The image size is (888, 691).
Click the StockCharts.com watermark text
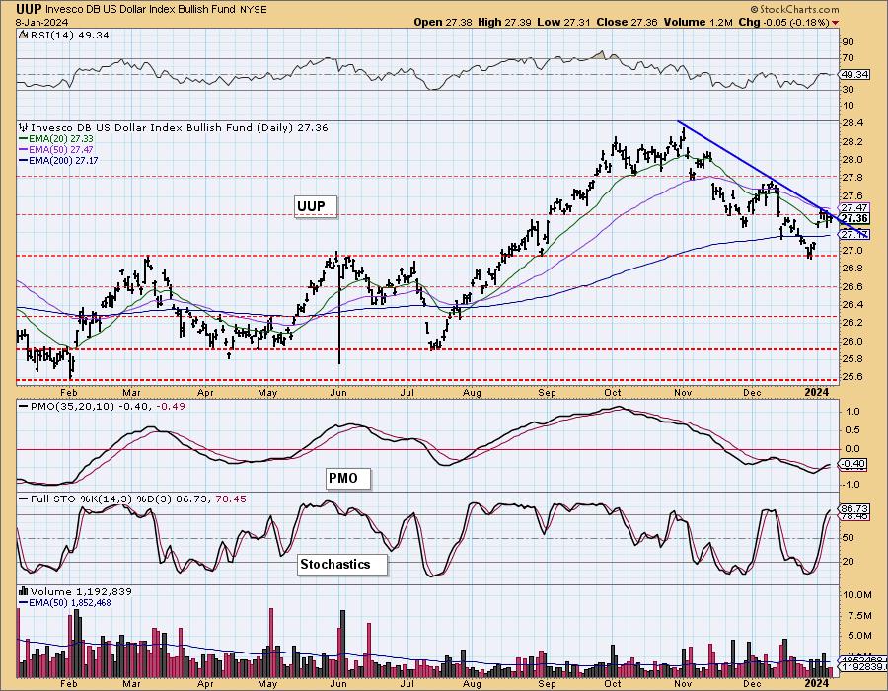tap(794, 9)
